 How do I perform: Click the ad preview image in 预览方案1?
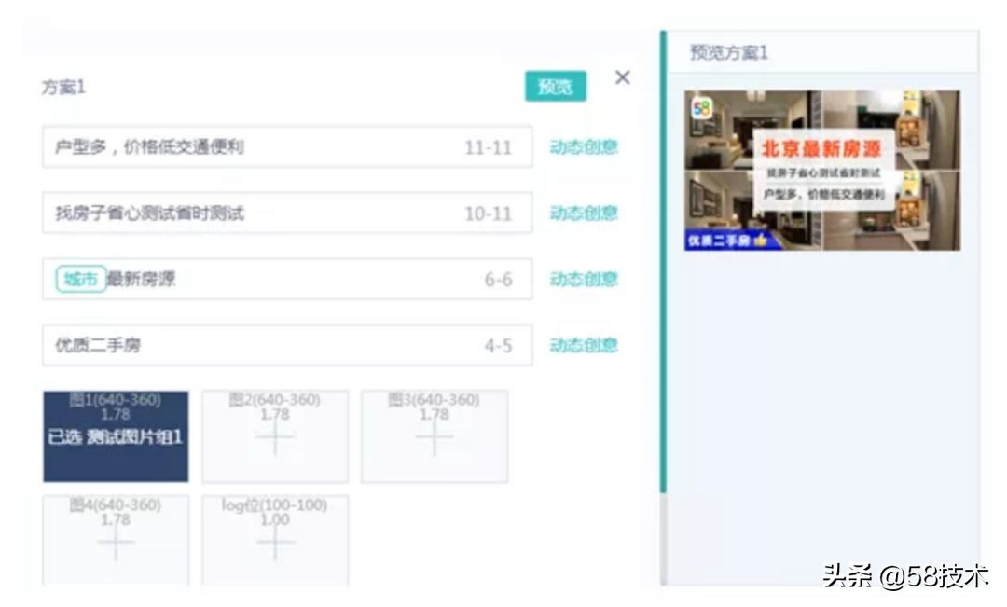821,172
